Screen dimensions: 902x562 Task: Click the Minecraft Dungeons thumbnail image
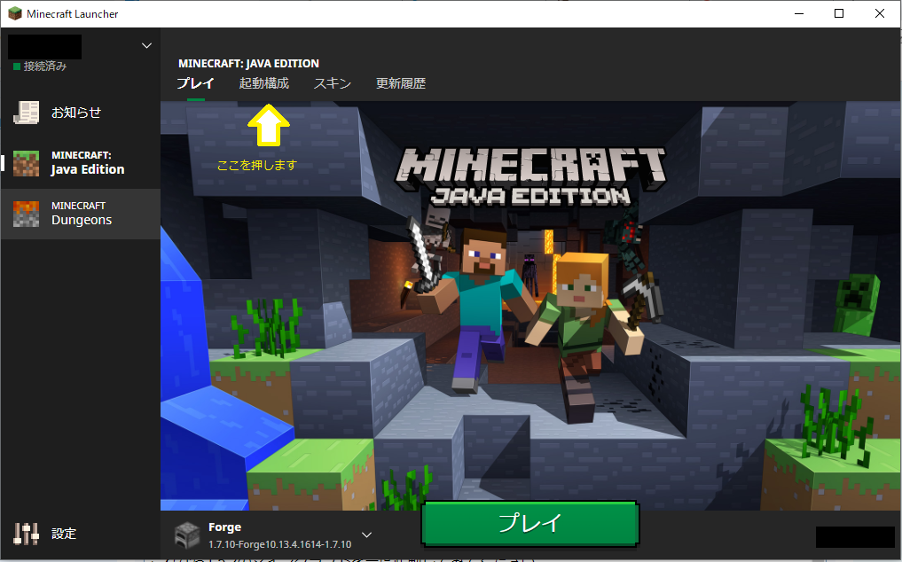[x=26, y=214]
